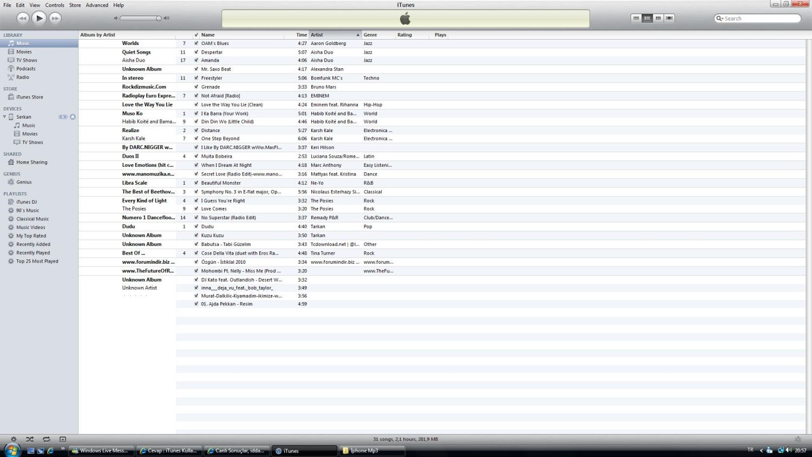Switch to album list view
Image resolution: width=812 pixels, height=457 pixels.
point(647,18)
